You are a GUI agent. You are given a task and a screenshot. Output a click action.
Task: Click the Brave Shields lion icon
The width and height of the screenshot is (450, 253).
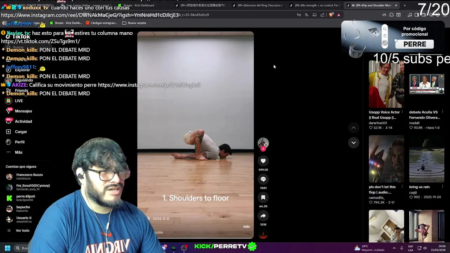[331, 15]
